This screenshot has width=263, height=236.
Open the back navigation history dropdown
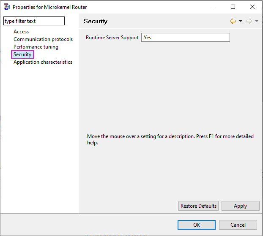(x=241, y=21)
